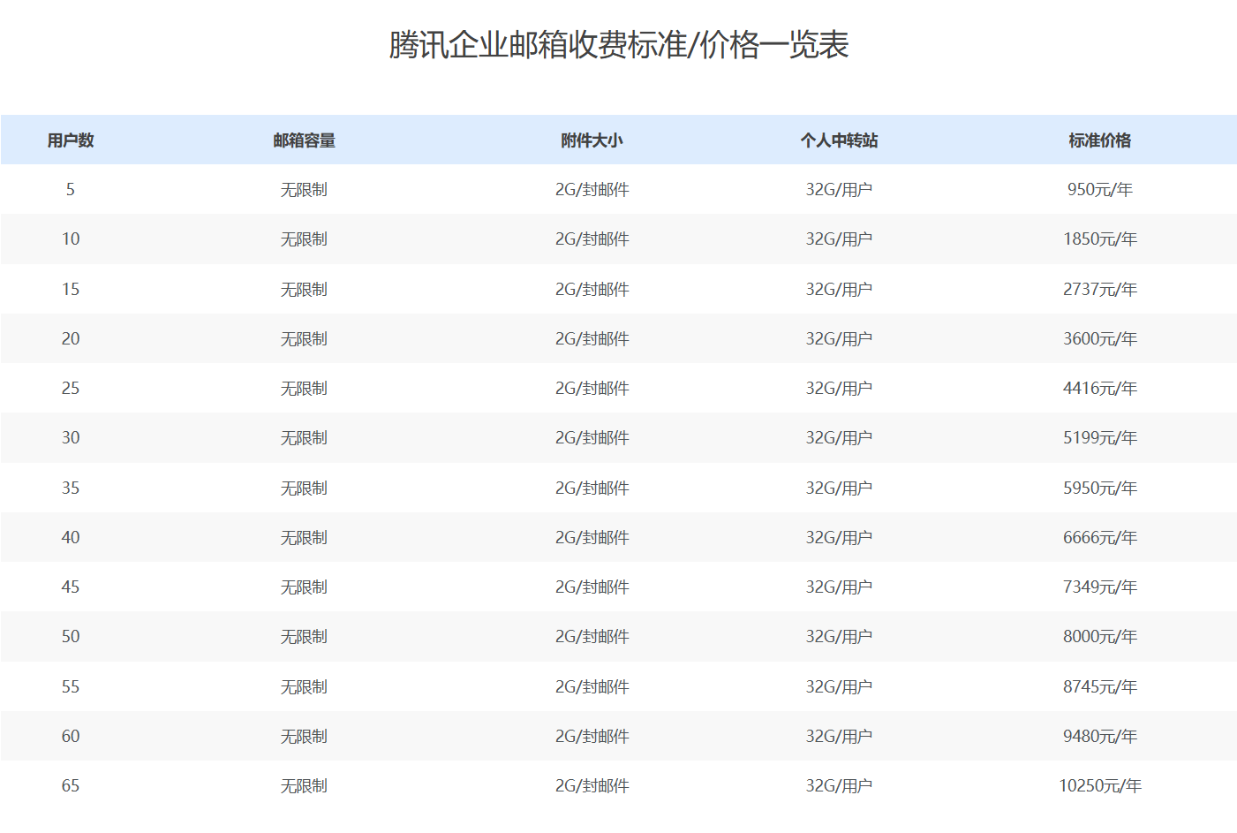Image resolution: width=1237 pixels, height=833 pixels.
Task: Select the 55 user count cell
Action: click(x=71, y=686)
